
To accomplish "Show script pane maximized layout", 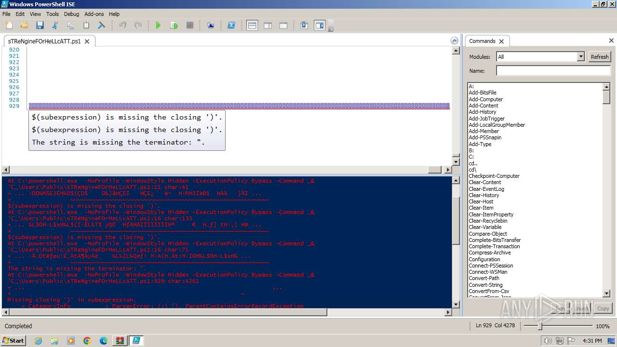I will (x=283, y=25).
